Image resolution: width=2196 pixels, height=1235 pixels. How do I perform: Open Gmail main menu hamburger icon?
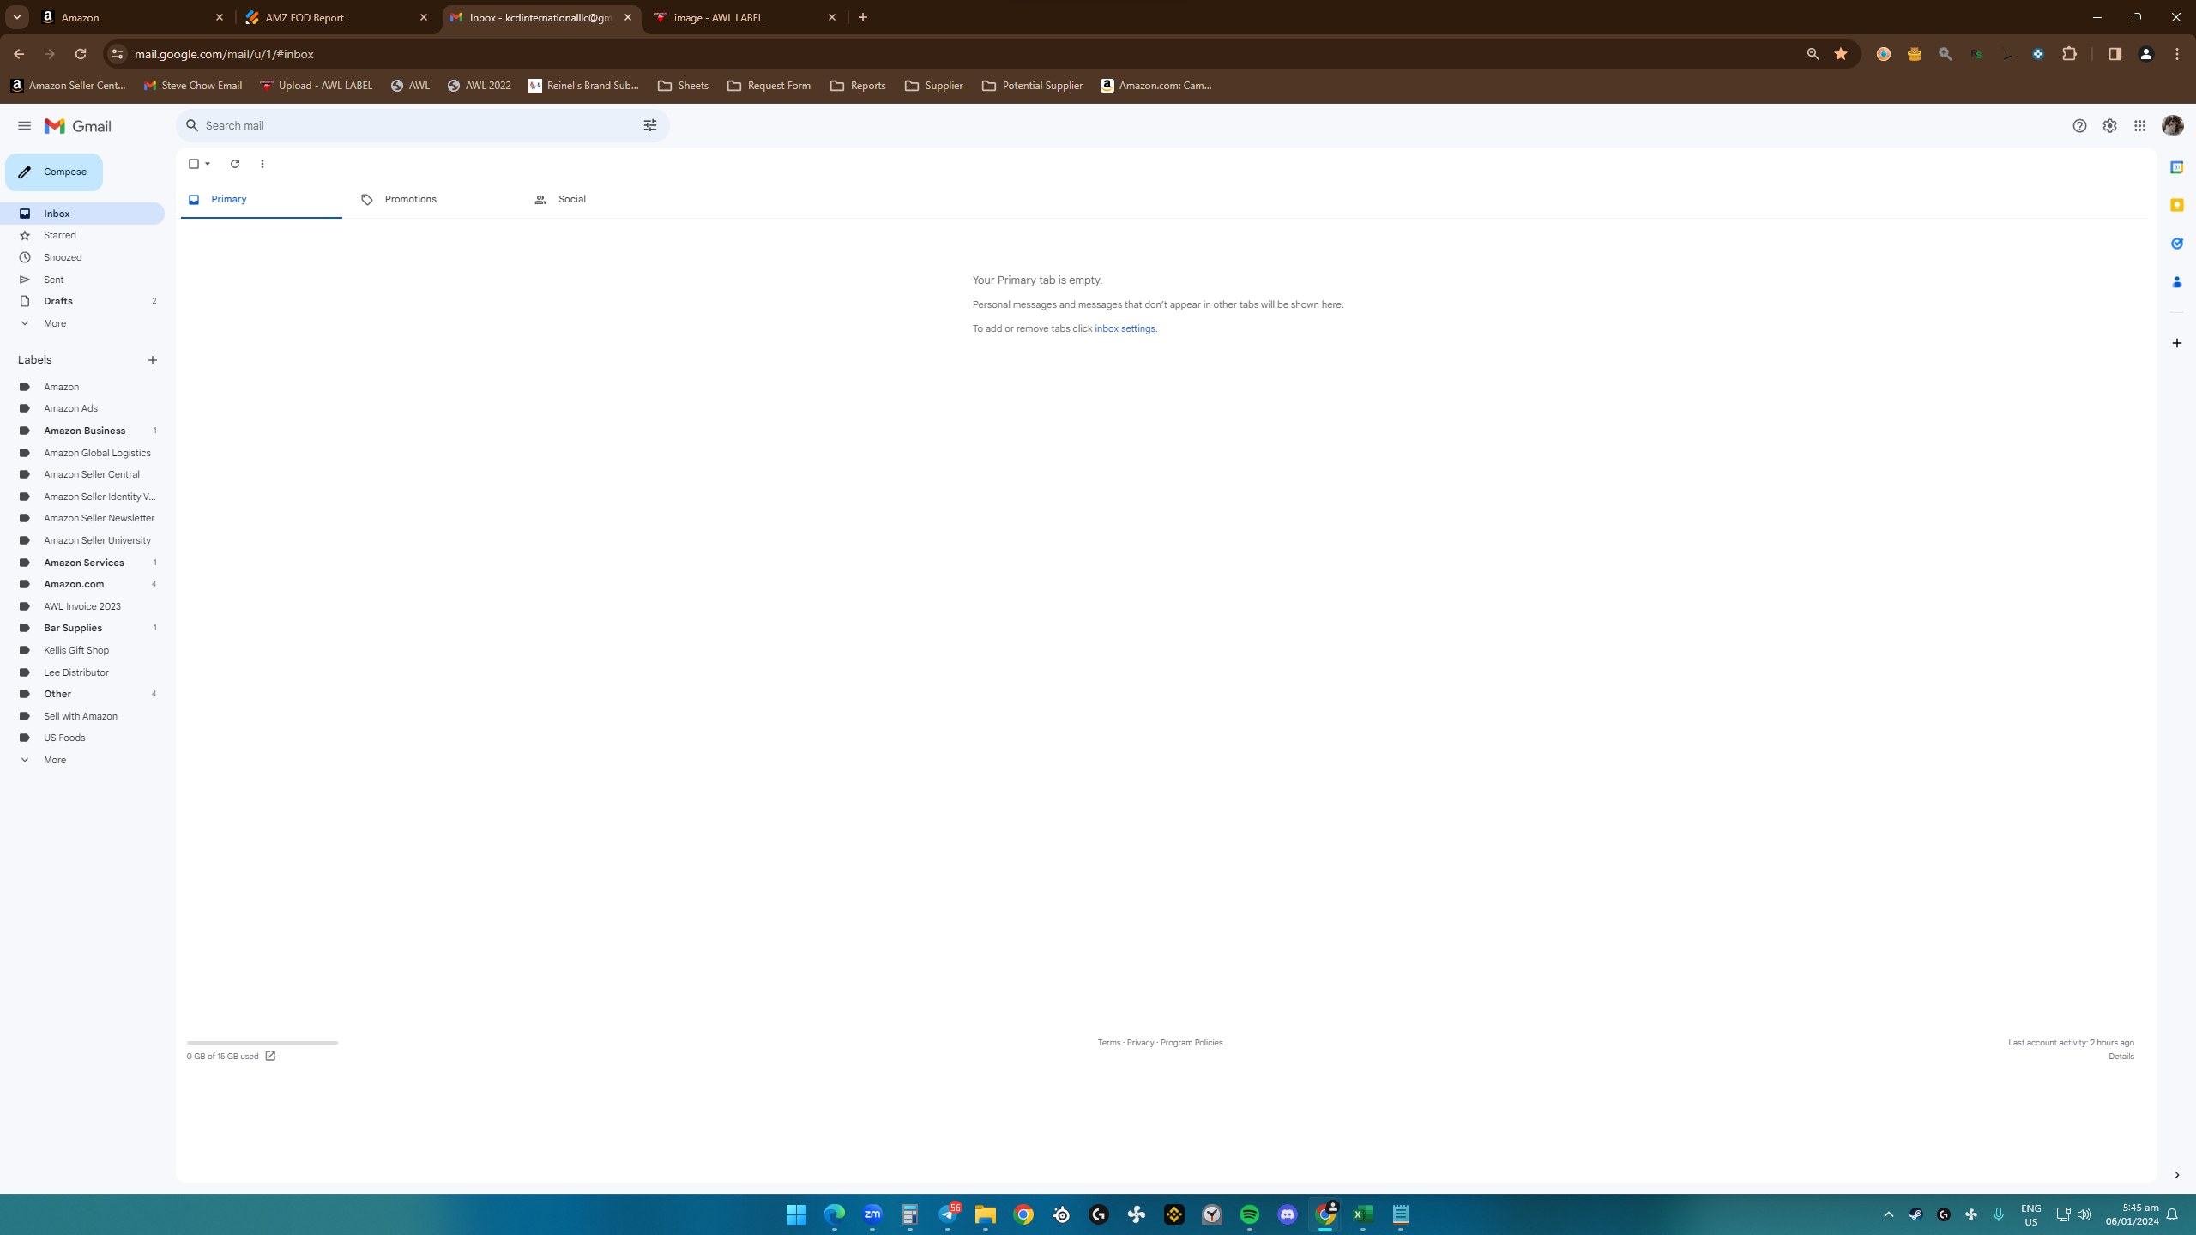tap(24, 126)
